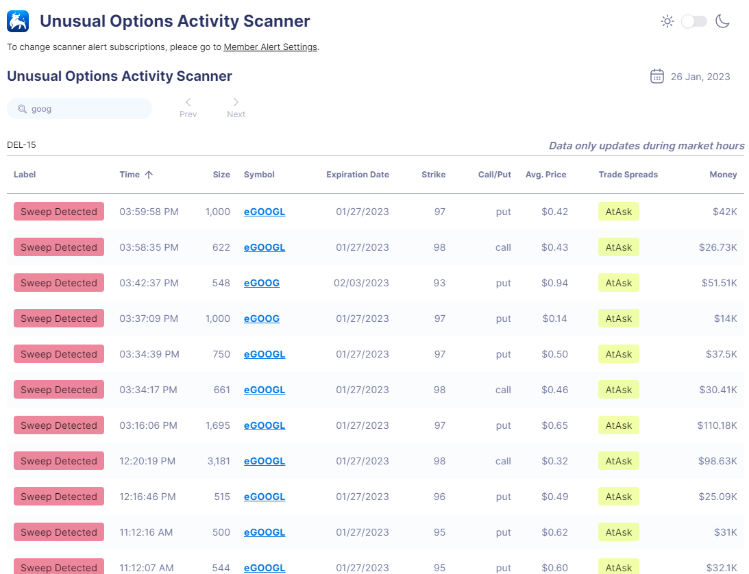Click the 02/03/2023 expiration date
The width and height of the screenshot is (749, 574).
click(361, 283)
